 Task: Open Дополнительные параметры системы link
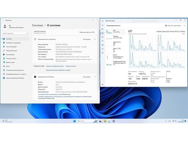pyautogui.click(x=58, y=70)
